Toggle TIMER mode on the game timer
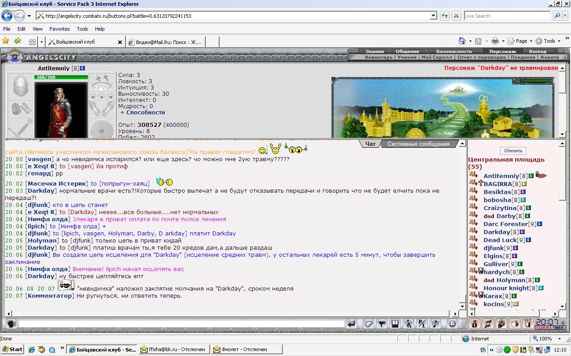Screen dimensions: 571x356 (x=558, y=328)
